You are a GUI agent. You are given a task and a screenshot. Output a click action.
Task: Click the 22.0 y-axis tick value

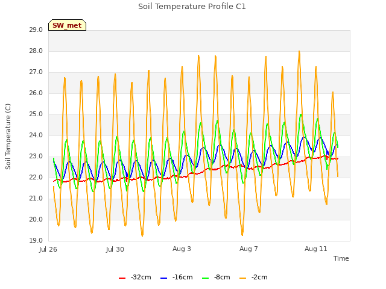click(x=36, y=178)
